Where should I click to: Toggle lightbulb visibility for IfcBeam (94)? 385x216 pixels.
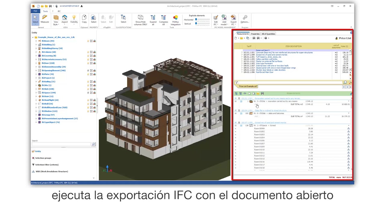[88, 41]
